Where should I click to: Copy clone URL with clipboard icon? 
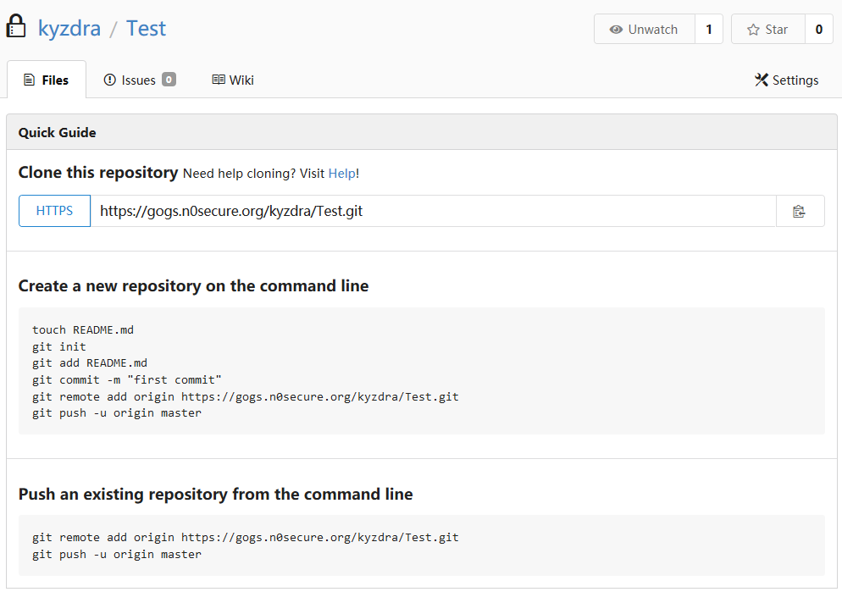click(800, 212)
